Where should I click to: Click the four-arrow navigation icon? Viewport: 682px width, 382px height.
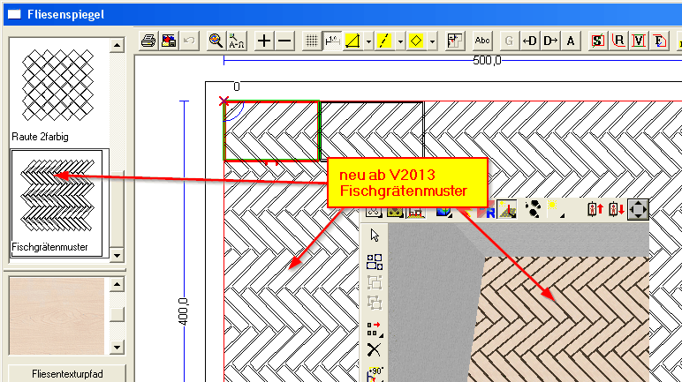click(x=638, y=210)
